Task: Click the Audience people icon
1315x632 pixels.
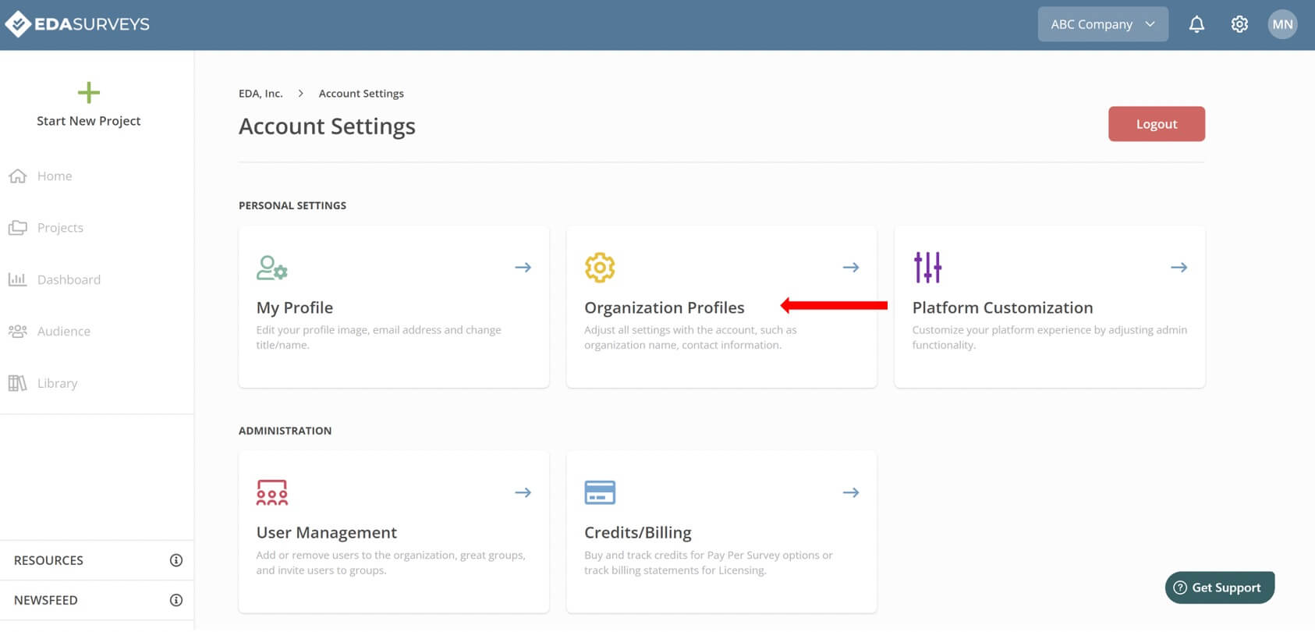Action: (x=18, y=331)
